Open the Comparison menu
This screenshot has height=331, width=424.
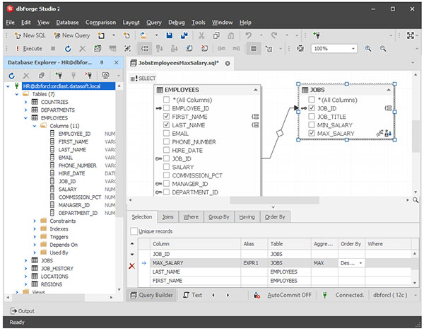coord(100,23)
